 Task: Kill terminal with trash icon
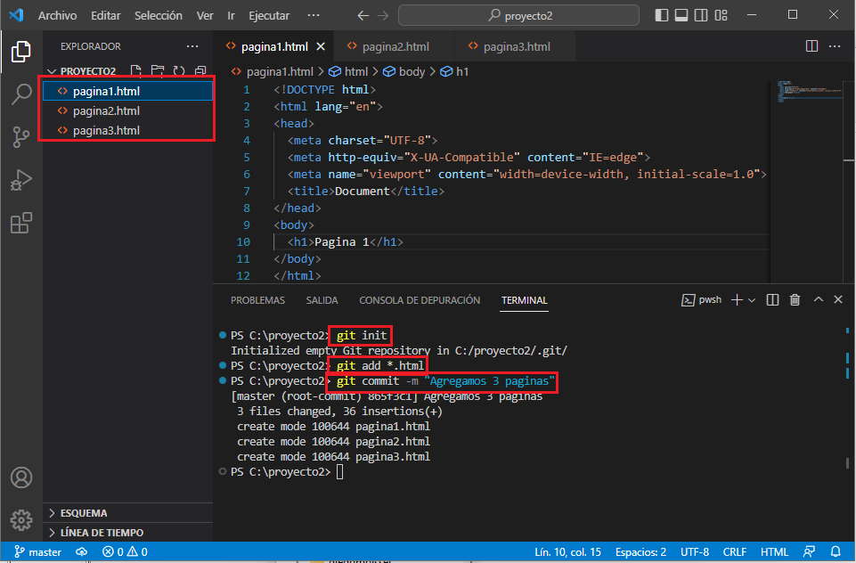coord(795,300)
